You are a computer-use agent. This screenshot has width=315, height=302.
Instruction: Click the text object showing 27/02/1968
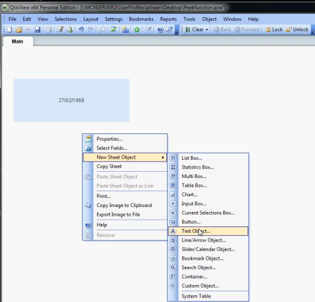pyautogui.click(x=71, y=100)
